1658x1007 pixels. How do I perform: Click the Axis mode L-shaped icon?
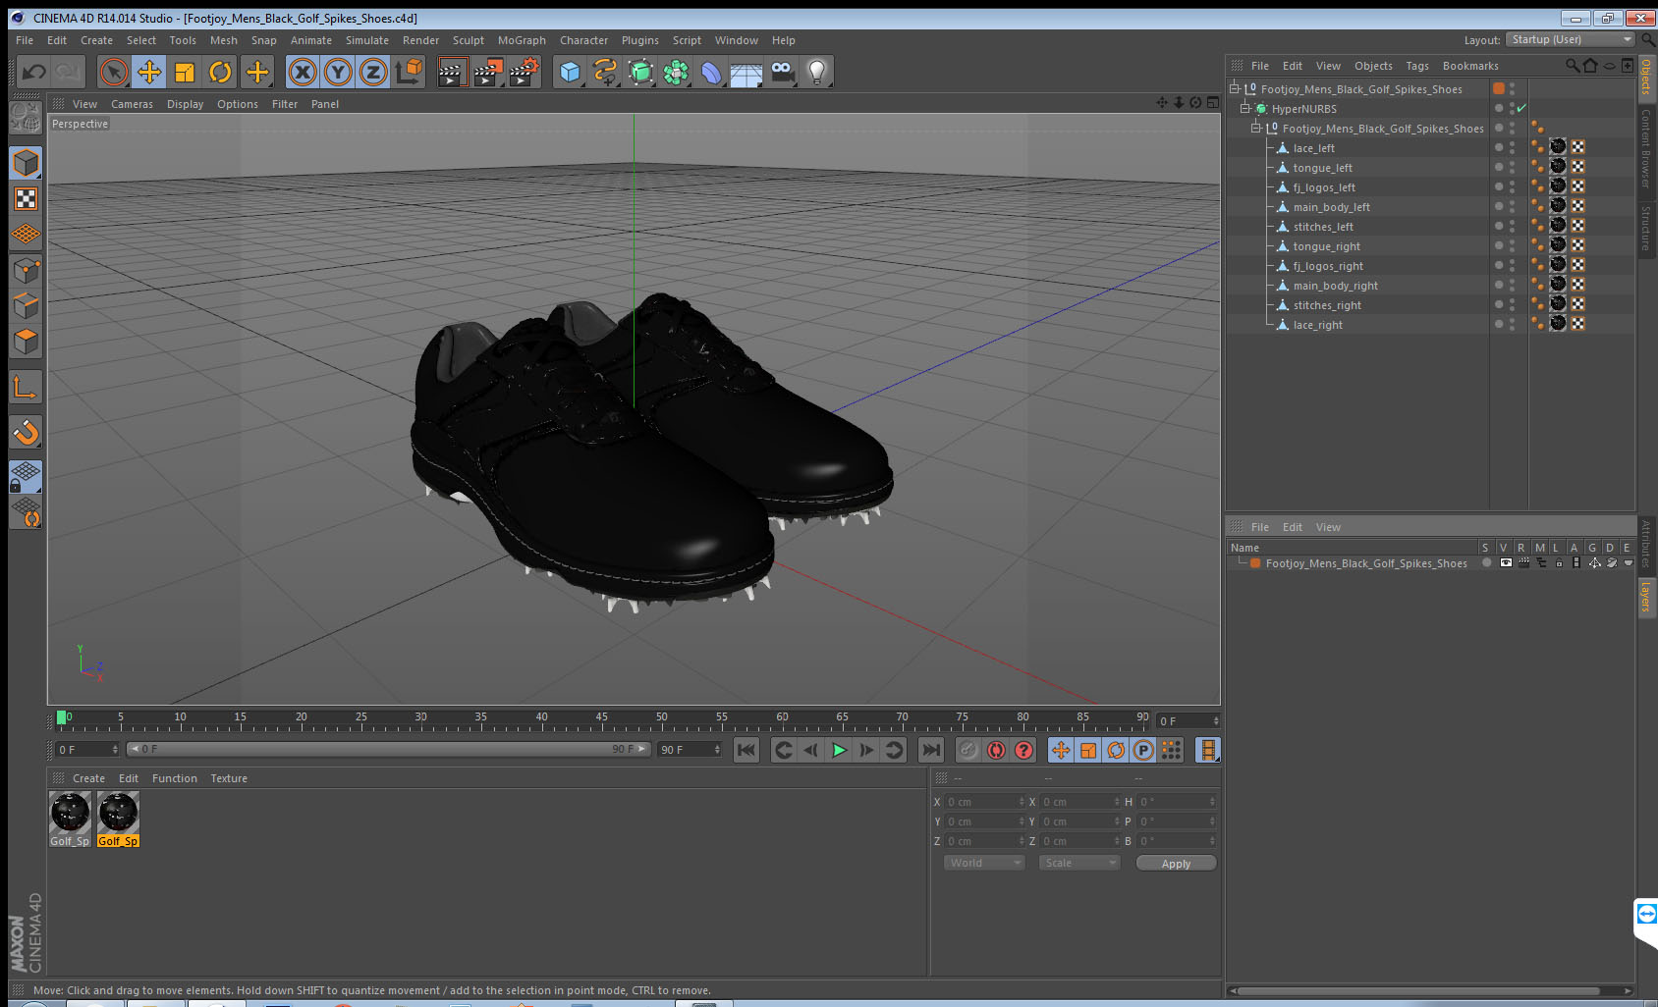coord(26,387)
